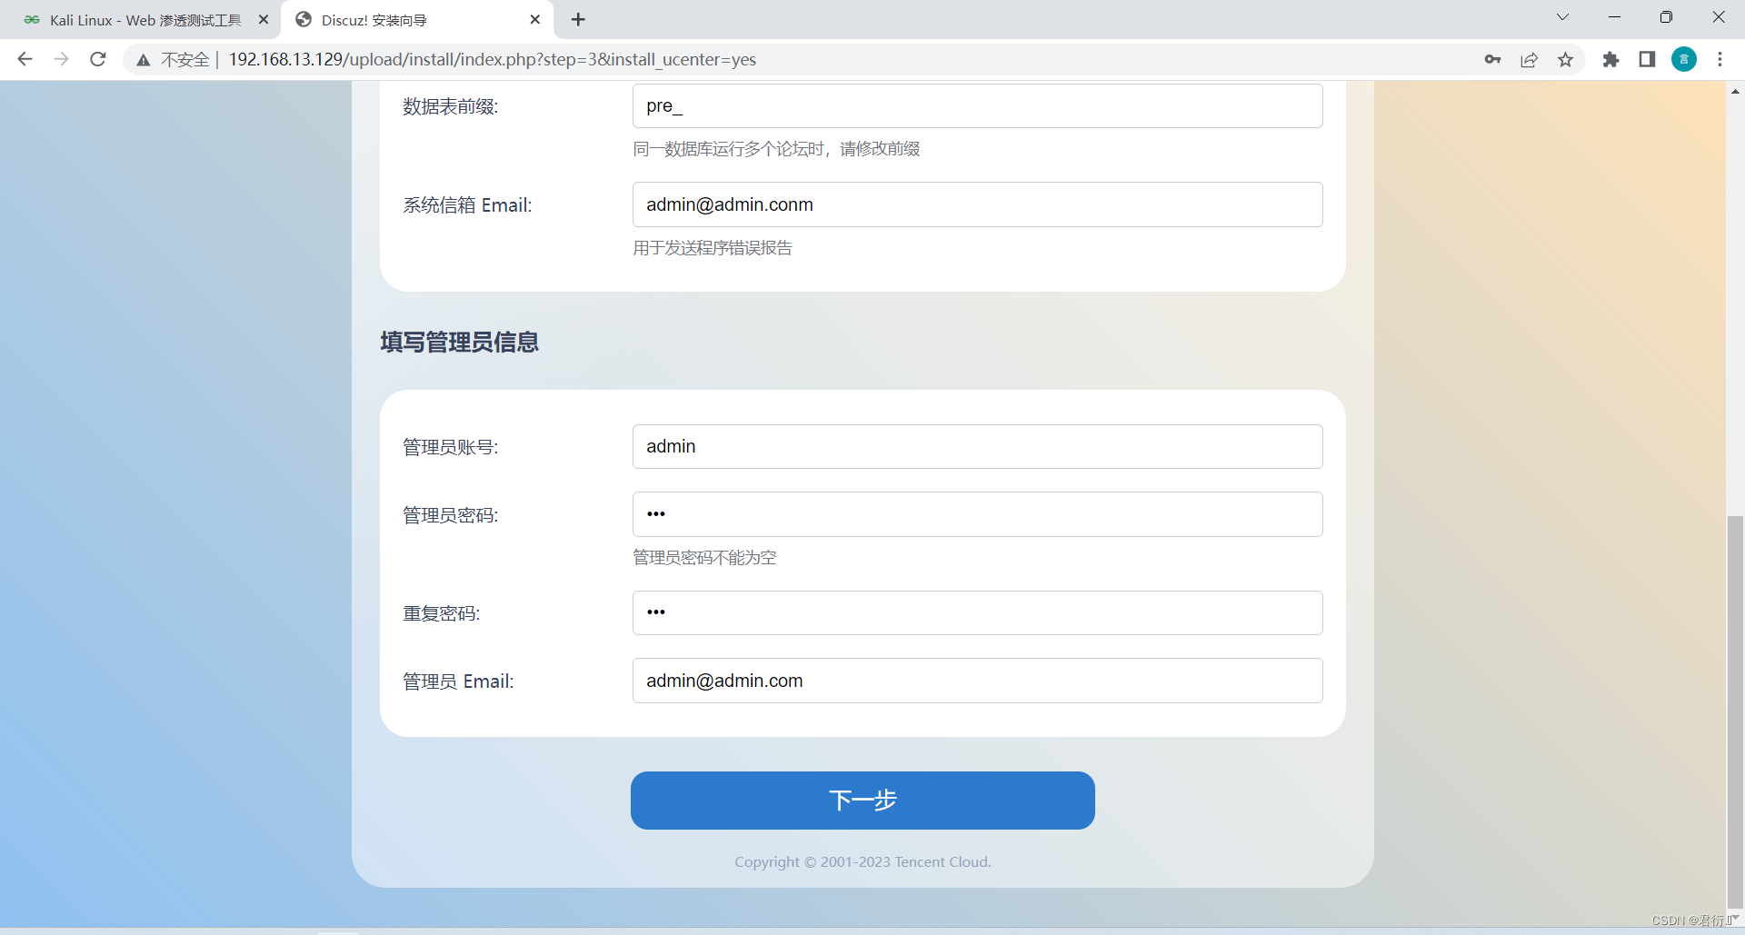
Task: Click the 下一步 button
Action: point(863,801)
